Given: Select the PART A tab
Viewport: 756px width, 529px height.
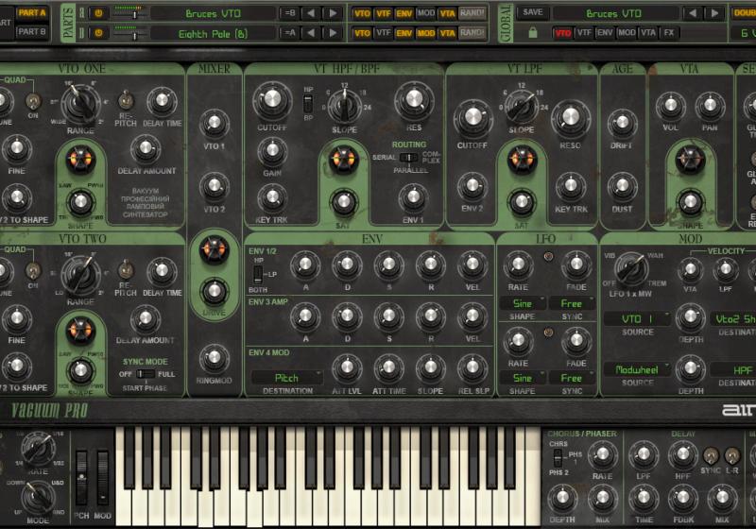Looking at the screenshot, I should (x=31, y=12).
